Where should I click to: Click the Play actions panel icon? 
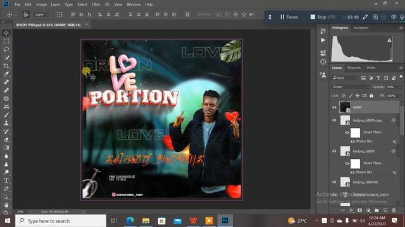coord(323,40)
